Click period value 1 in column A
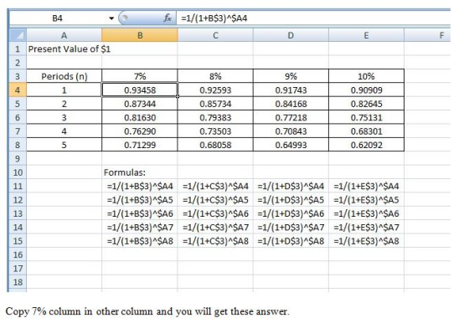Screen dimensions: 469x323 [x=64, y=90]
